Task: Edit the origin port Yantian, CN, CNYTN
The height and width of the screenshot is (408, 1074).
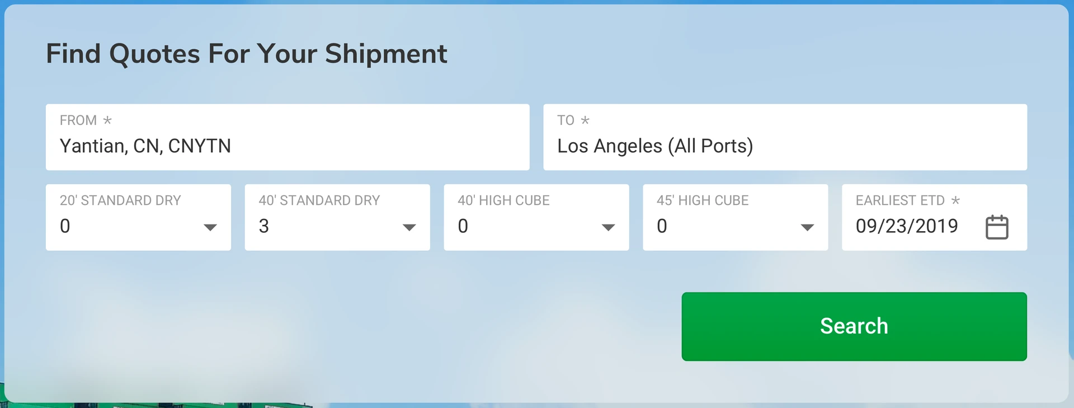Action: pos(145,146)
